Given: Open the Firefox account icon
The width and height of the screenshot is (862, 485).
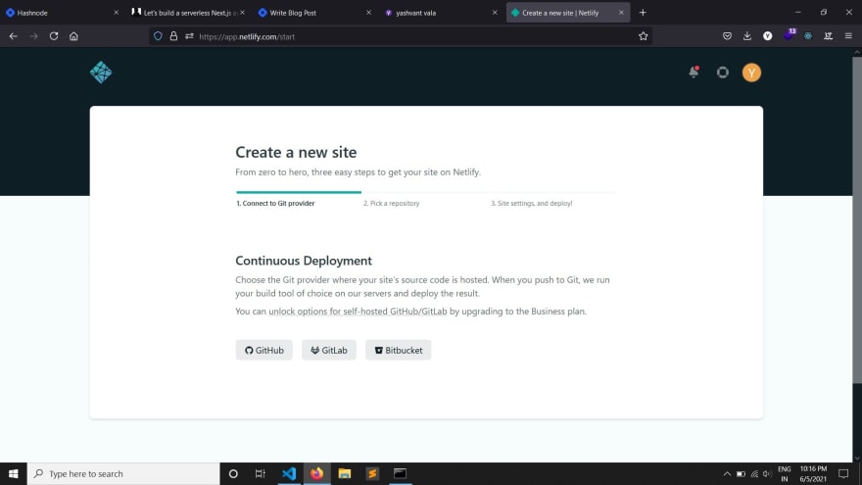Looking at the screenshot, I should tap(767, 36).
